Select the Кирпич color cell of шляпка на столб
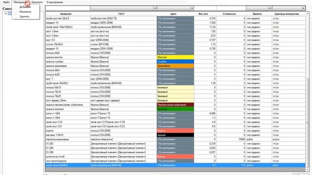312x175 pixels. (x=175, y=157)
